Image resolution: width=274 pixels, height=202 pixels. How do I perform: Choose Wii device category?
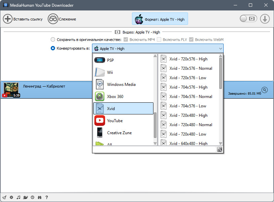123,72
